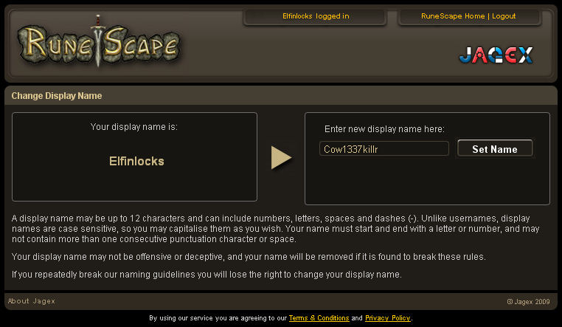Click the tan arrow between panels
Viewport: 562px width, 327px height.
[281, 157]
